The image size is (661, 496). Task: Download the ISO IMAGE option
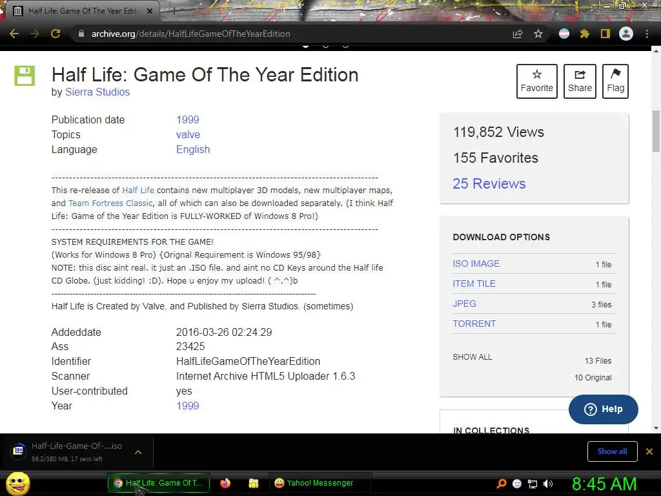coord(476,263)
